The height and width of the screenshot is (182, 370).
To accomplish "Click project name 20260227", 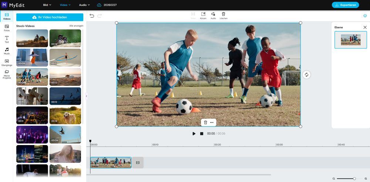I will tap(110, 5).
